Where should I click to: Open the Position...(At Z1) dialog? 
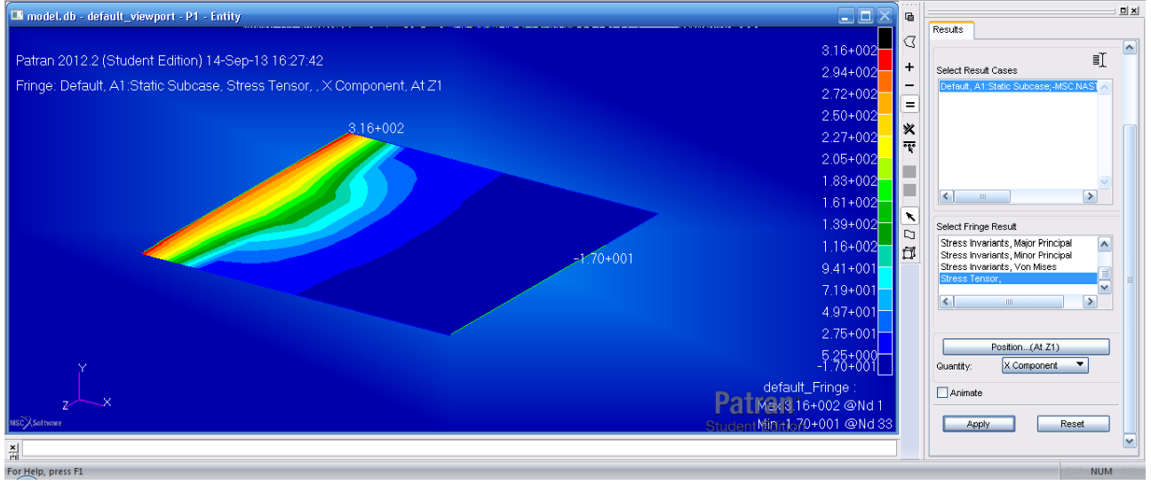tap(1026, 346)
